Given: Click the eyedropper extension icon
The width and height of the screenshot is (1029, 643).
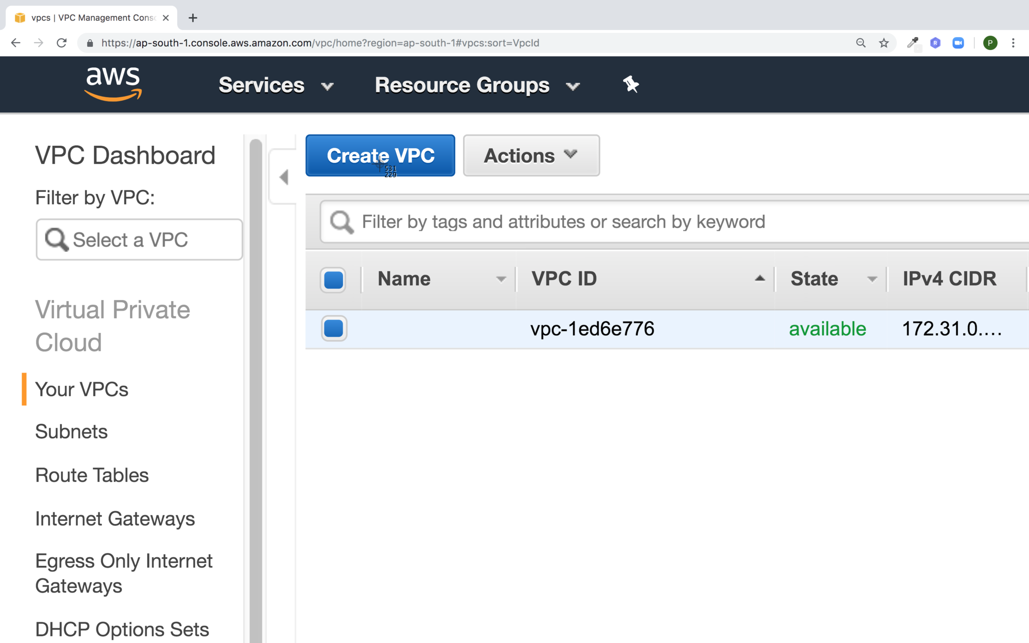Looking at the screenshot, I should (913, 43).
